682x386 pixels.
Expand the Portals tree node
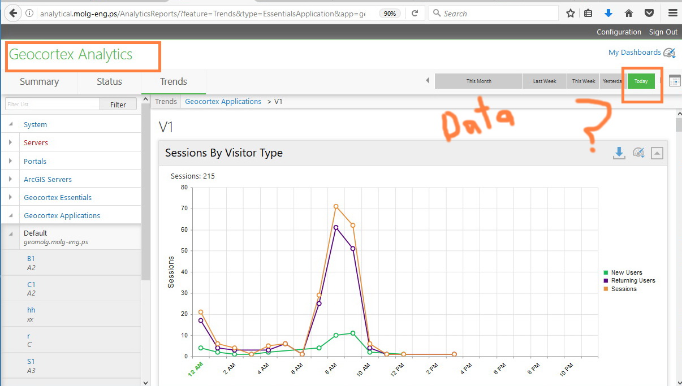click(x=11, y=161)
